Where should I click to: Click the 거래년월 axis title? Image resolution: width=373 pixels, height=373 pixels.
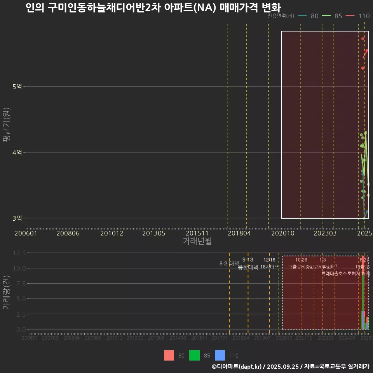(197, 241)
